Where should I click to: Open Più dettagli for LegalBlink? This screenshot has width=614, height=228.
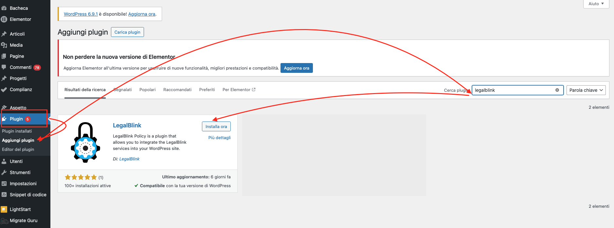click(220, 138)
